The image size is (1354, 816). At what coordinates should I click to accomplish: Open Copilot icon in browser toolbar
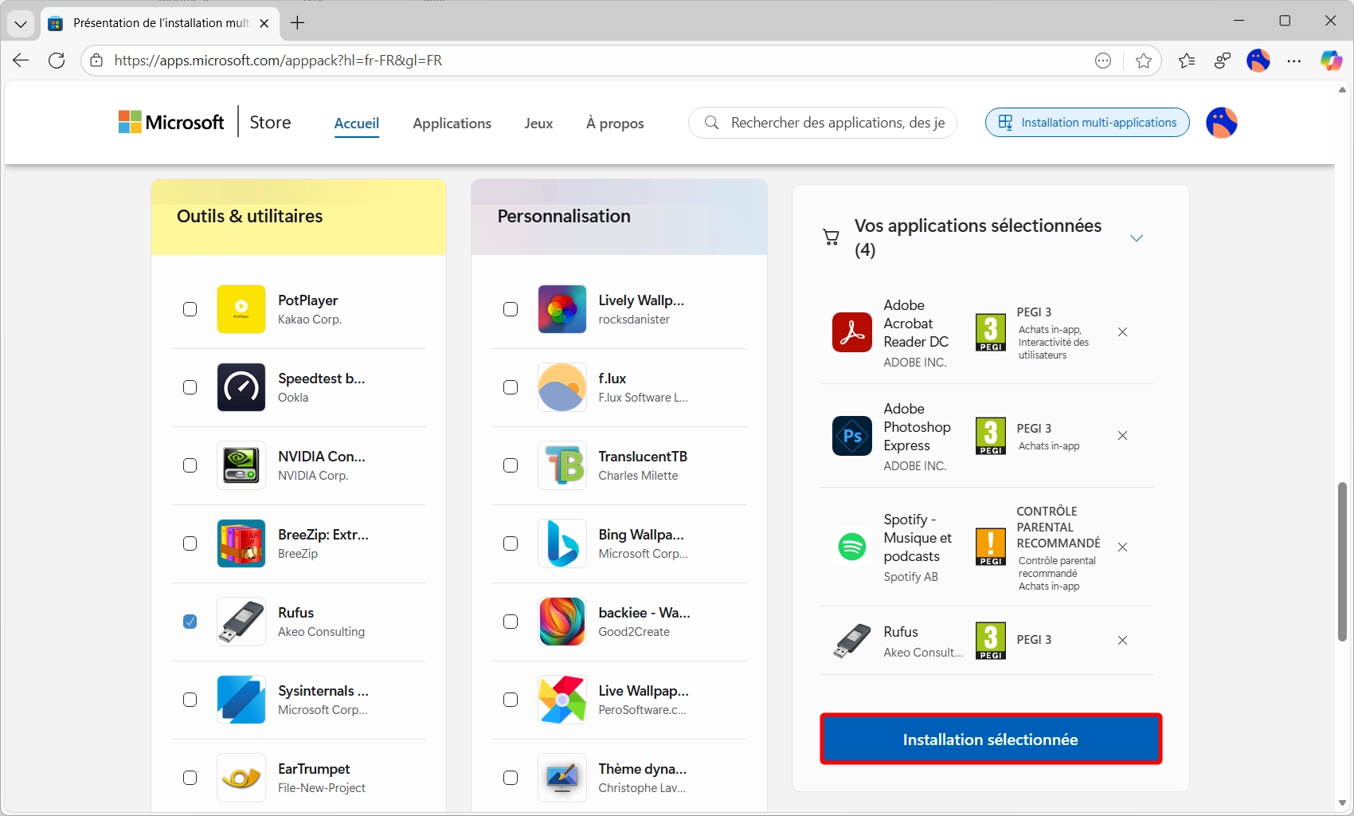coord(1331,61)
